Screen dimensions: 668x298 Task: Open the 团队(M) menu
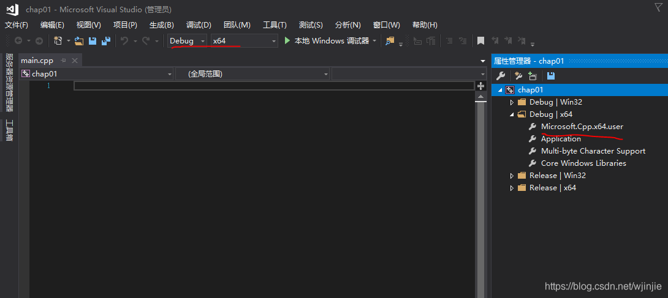click(237, 25)
